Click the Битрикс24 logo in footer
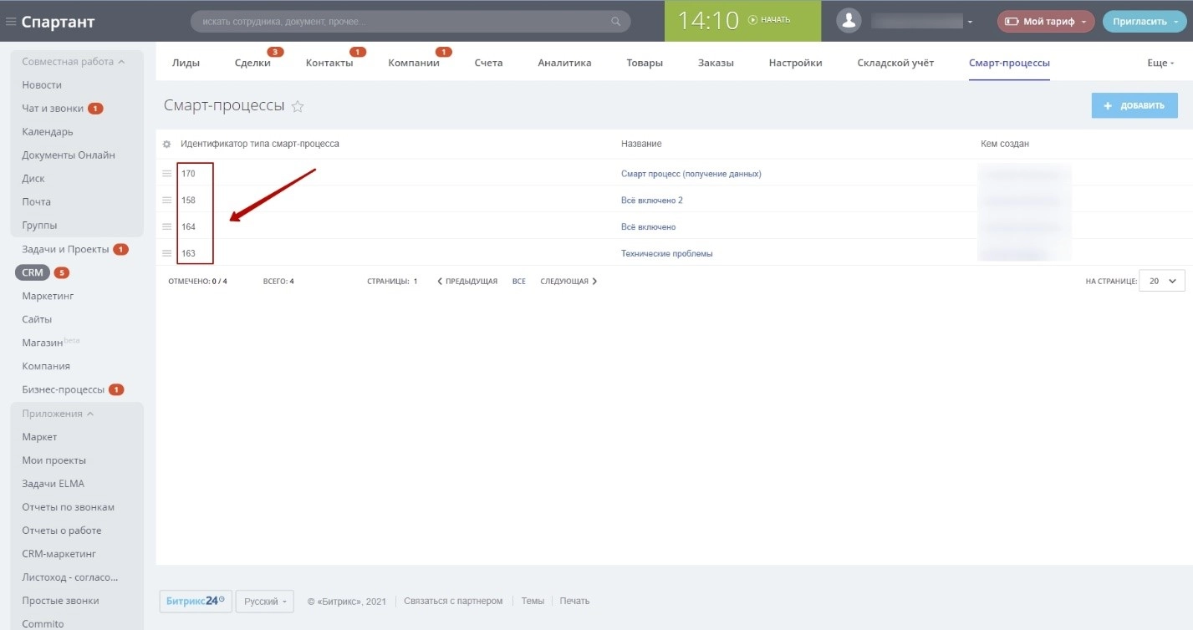Screen dimensions: 1193x630 195,601
